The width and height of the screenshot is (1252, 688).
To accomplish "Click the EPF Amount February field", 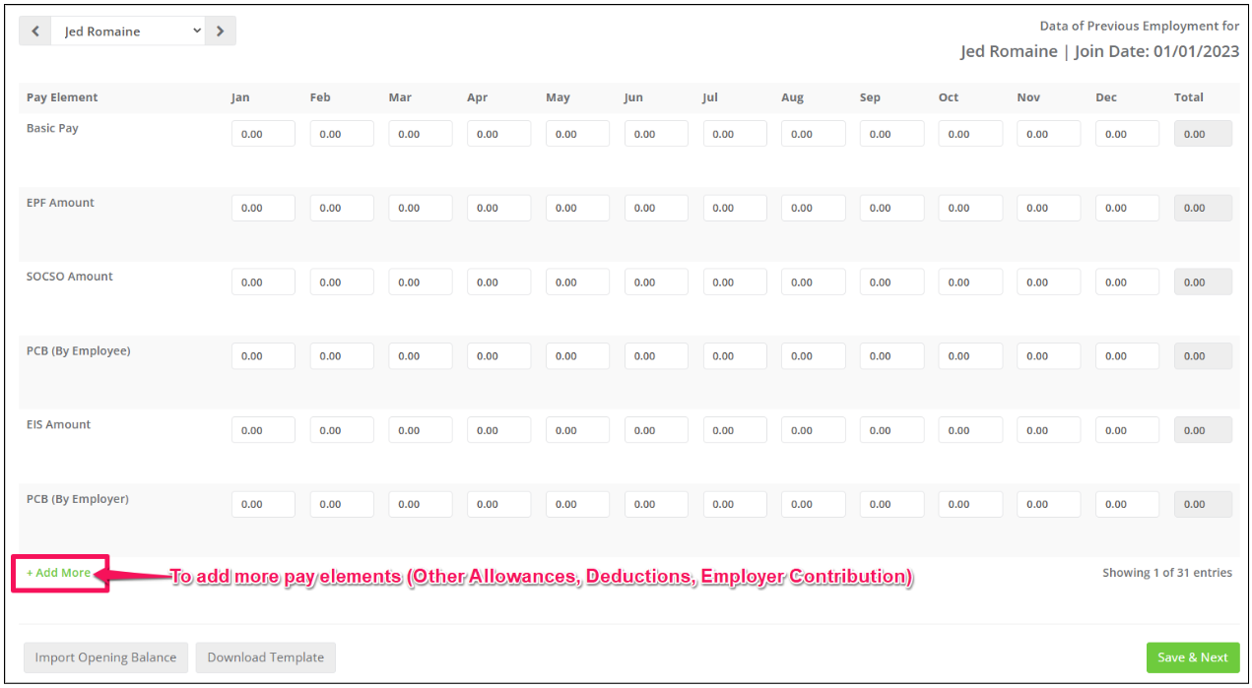I will 342,208.
